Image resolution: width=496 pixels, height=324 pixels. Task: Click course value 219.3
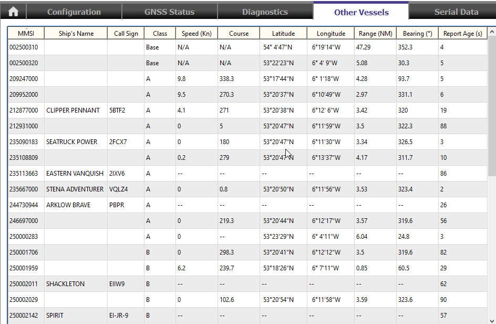click(227, 221)
